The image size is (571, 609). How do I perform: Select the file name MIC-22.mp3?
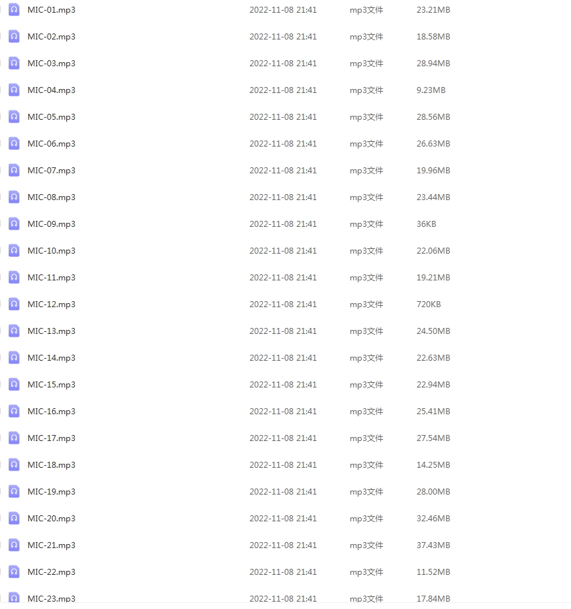coord(51,572)
